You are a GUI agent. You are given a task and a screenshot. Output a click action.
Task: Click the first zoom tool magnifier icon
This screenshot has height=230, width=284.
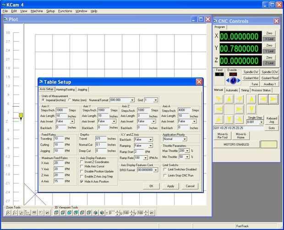coord(8,213)
